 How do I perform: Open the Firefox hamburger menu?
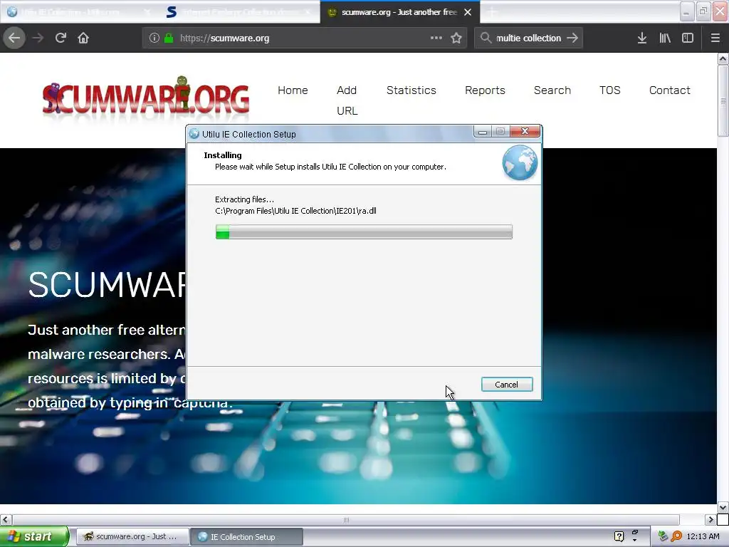click(715, 38)
